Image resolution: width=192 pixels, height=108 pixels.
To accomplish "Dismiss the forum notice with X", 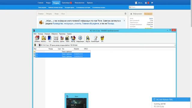I will (x=124, y=21).
